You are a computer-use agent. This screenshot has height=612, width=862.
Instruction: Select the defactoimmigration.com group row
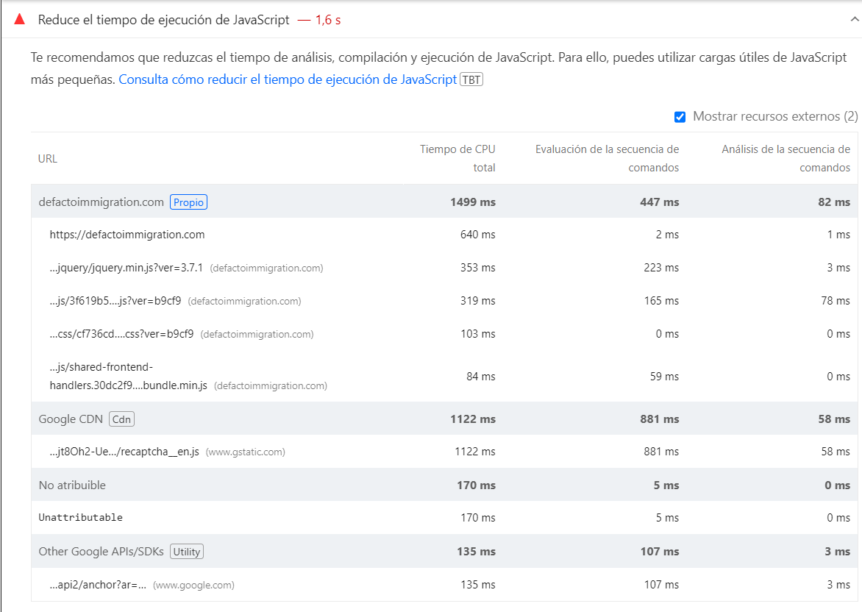coord(444,202)
